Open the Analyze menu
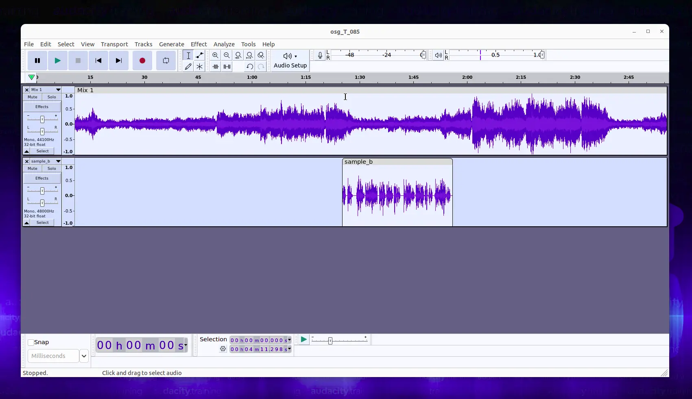Screen dimensions: 692x399 click(224, 44)
